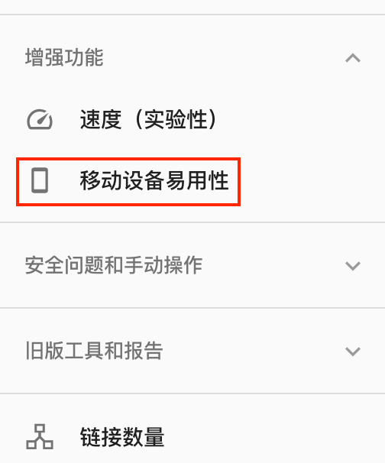Expand the 安全问题和手动操作 section via its chevron

click(353, 266)
